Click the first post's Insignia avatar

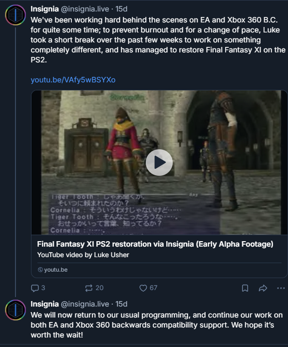(x=15, y=15)
